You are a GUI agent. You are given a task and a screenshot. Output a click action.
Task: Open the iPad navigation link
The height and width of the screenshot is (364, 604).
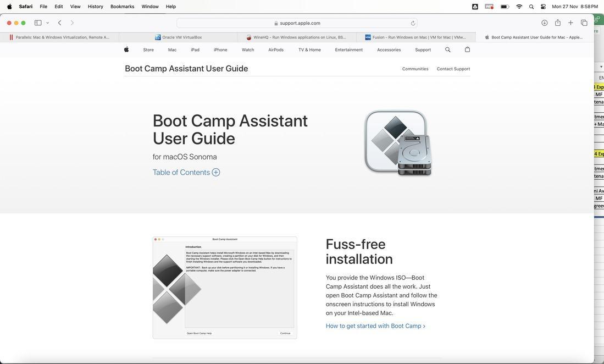coord(195,49)
